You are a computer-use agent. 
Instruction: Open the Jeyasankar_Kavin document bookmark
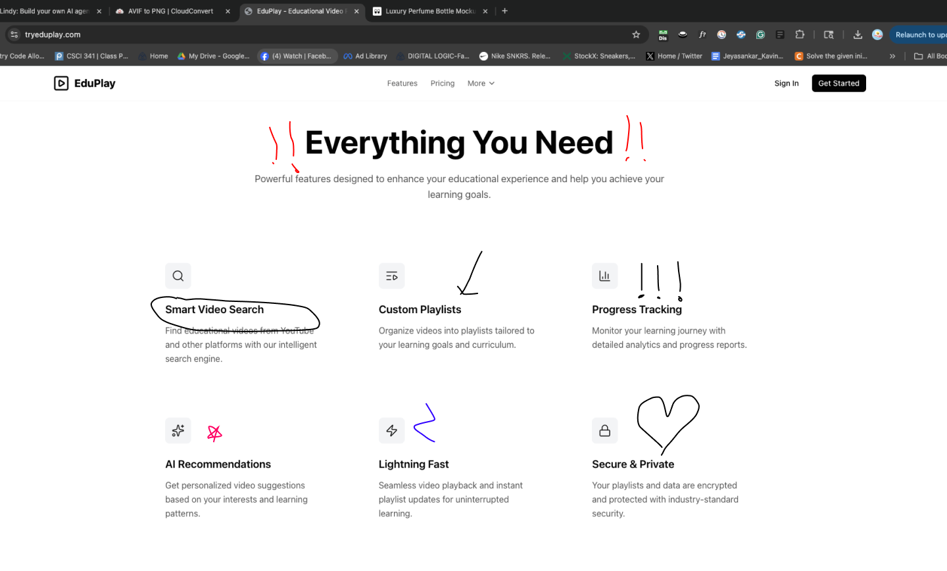(x=748, y=56)
